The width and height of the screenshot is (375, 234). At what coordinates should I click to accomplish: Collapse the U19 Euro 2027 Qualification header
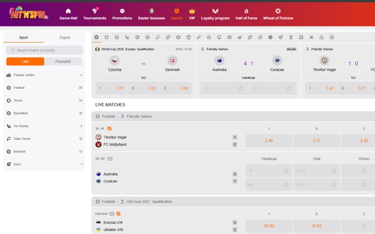(x=233, y=202)
